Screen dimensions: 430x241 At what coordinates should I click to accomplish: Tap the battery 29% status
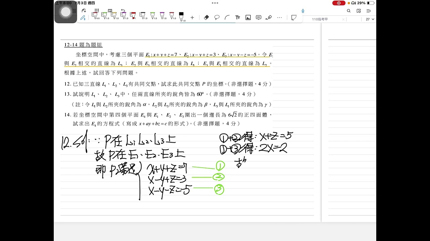point(366,3)
